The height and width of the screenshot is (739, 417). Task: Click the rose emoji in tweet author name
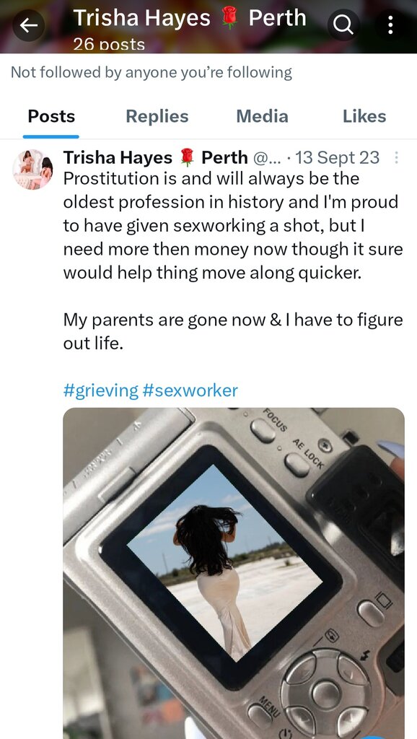coord(187,157)
